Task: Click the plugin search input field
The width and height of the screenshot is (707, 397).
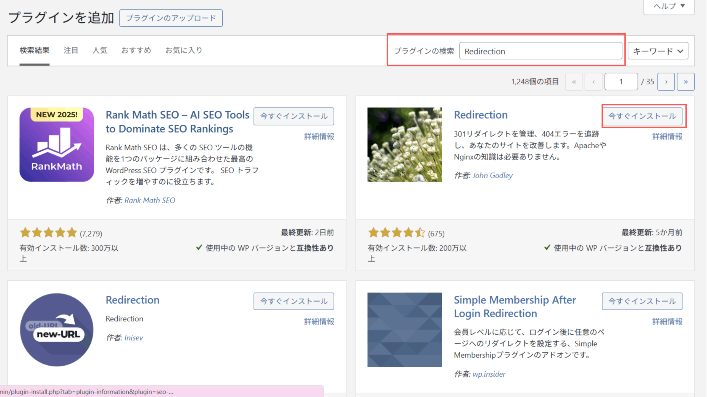Action: (x=540, y=51)
